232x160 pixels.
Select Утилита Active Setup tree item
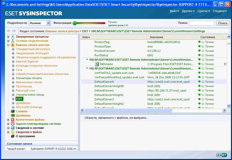click(30, 95)
